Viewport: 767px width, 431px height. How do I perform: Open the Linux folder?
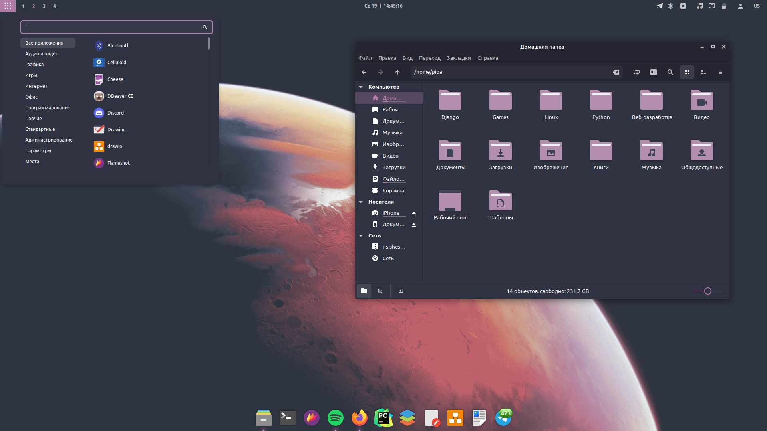pos(551,105)
